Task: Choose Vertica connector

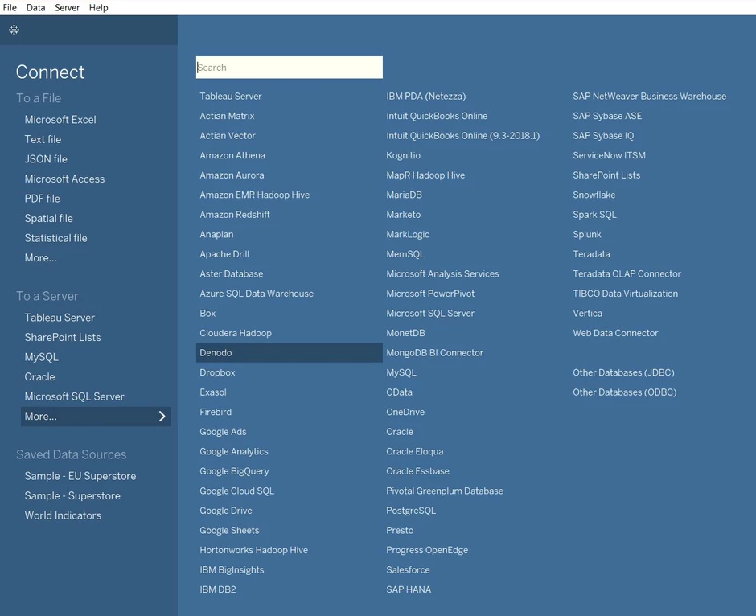Action: [x=587, y=314]
